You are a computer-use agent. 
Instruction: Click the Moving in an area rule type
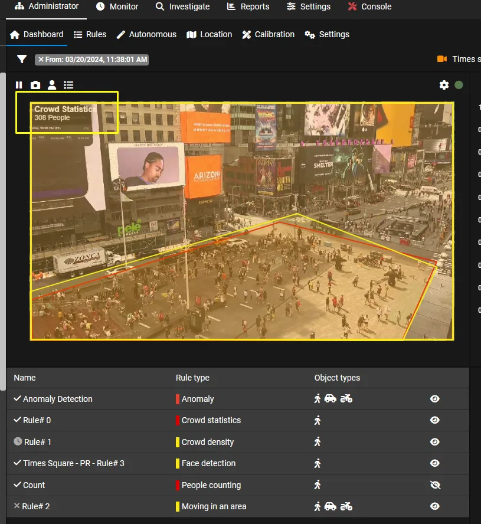[214, 507]
